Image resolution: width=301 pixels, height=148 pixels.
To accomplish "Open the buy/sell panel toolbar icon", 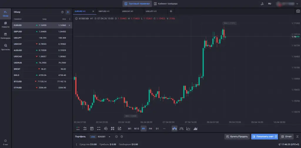I will [78, 129].
